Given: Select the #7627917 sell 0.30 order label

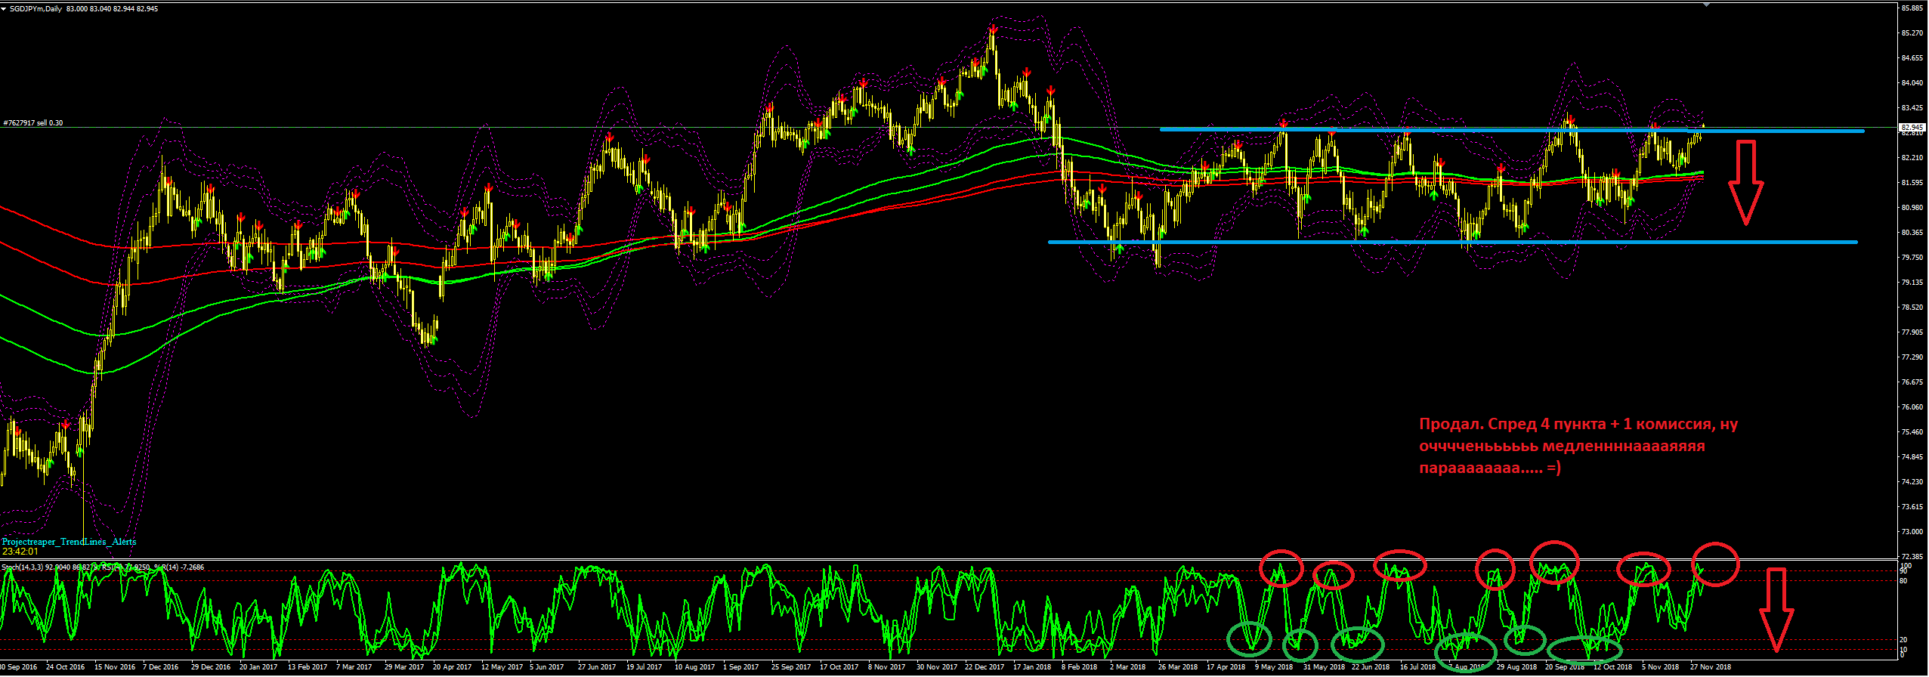Looking at the screenshot, I should tap(33, 122).
